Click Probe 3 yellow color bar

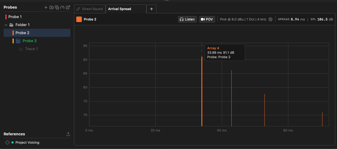(13, 41)
